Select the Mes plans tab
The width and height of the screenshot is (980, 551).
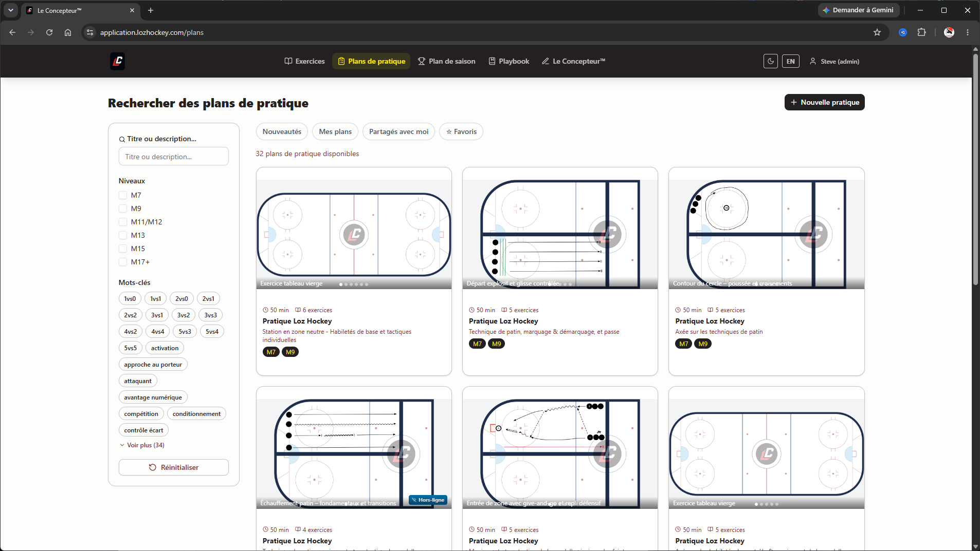coord(335,131)
